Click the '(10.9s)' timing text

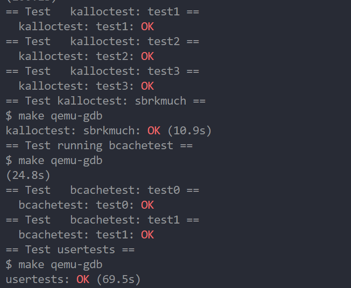click(x=189, y=131)
